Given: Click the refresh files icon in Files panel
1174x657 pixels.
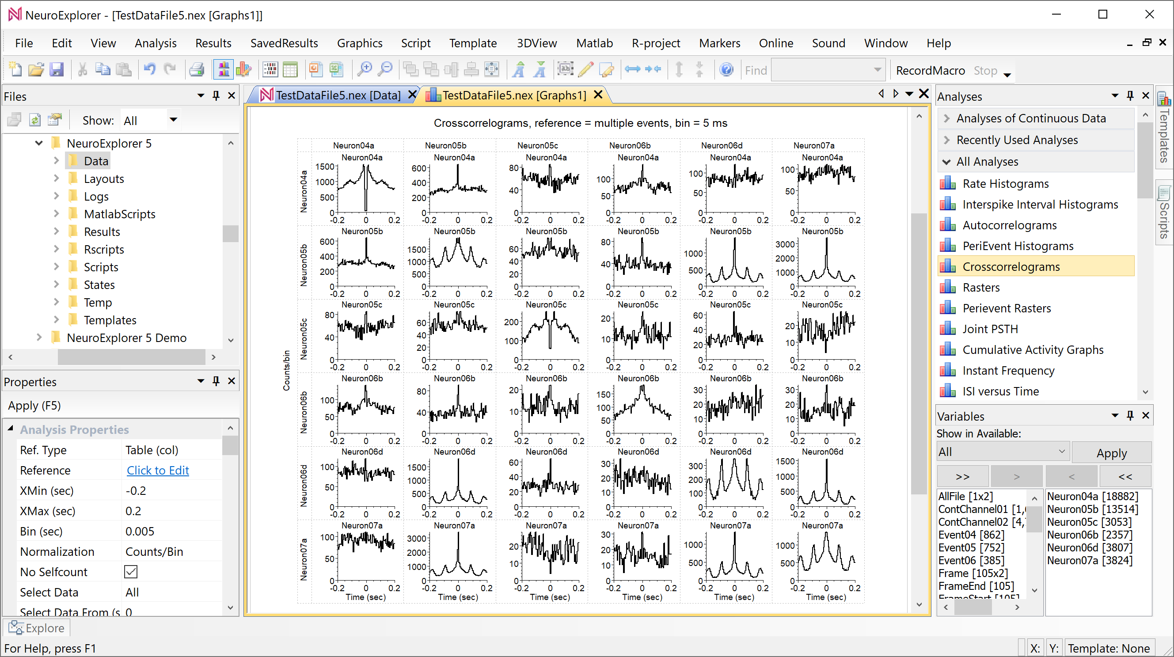Looking at the screenshot, I should tap(34, 120).
